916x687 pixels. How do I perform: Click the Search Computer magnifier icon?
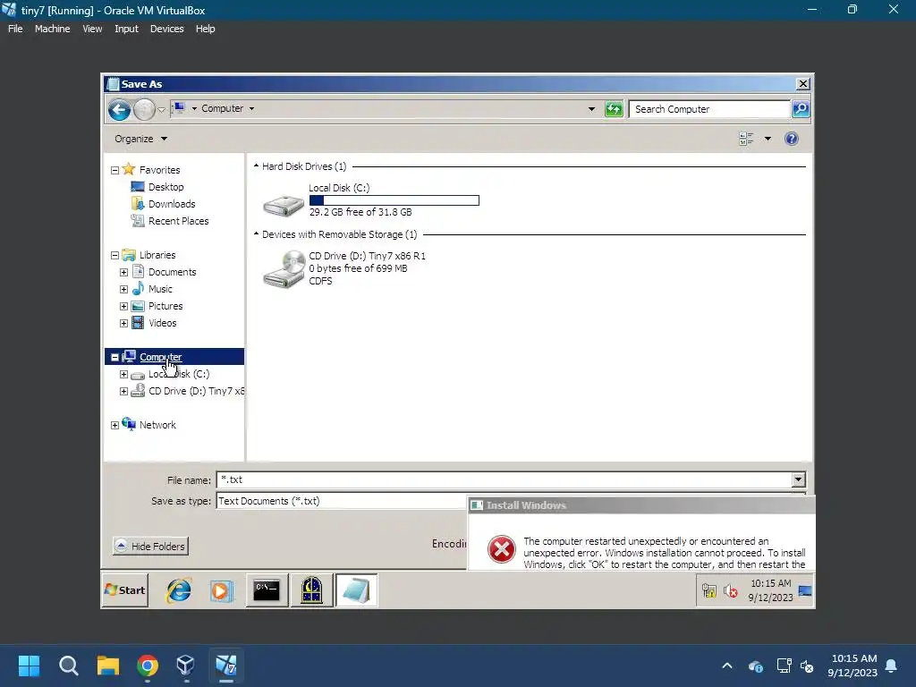801,108
